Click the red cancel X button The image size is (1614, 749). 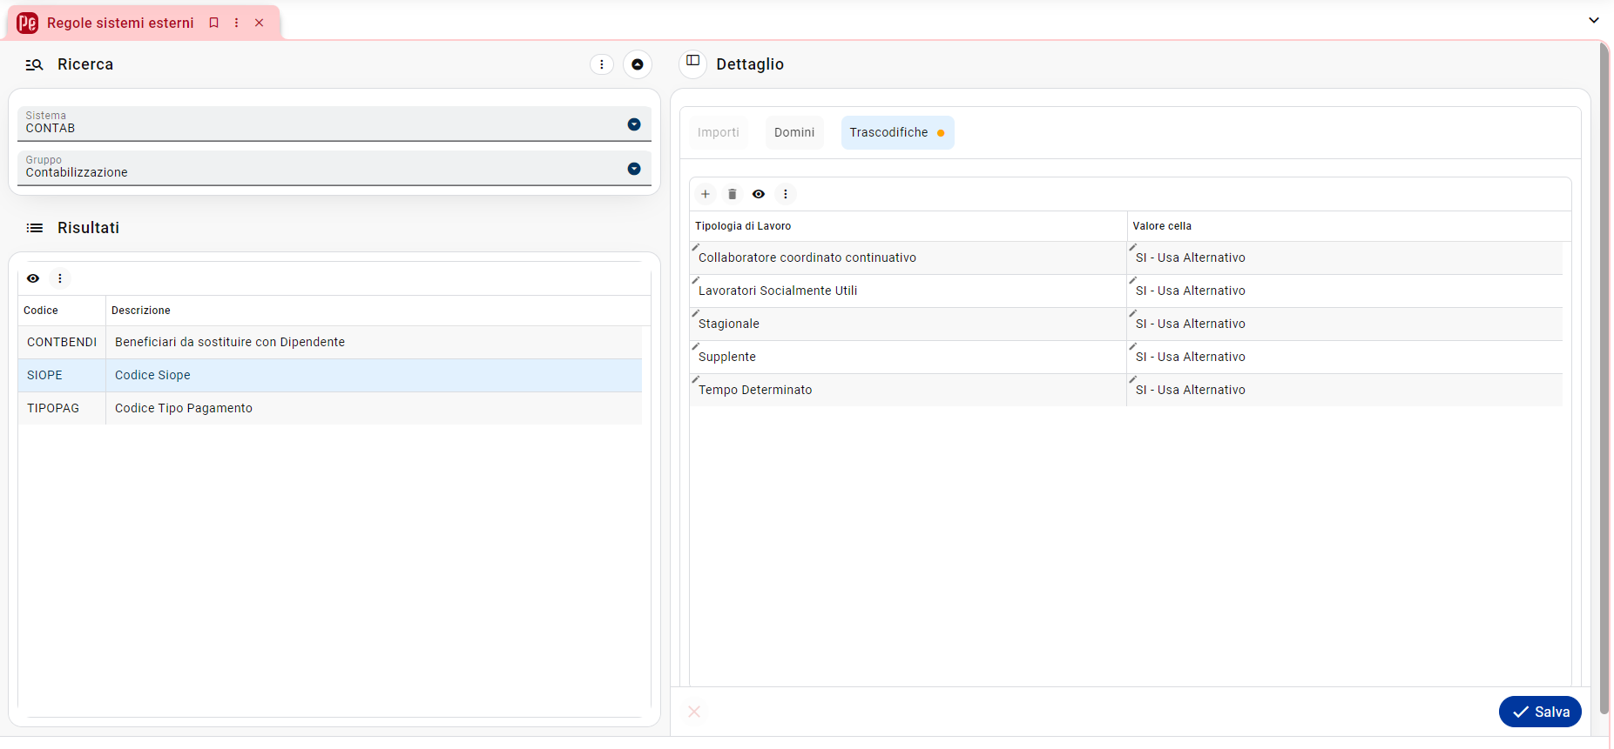point(694,712)
